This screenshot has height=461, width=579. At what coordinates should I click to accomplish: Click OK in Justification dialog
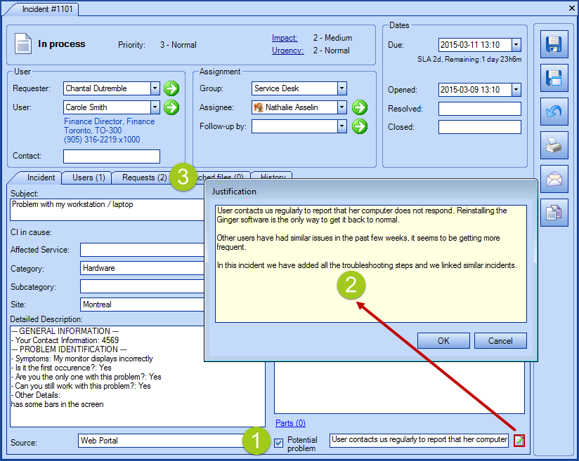pyautogui.click(x=443, y=340)
